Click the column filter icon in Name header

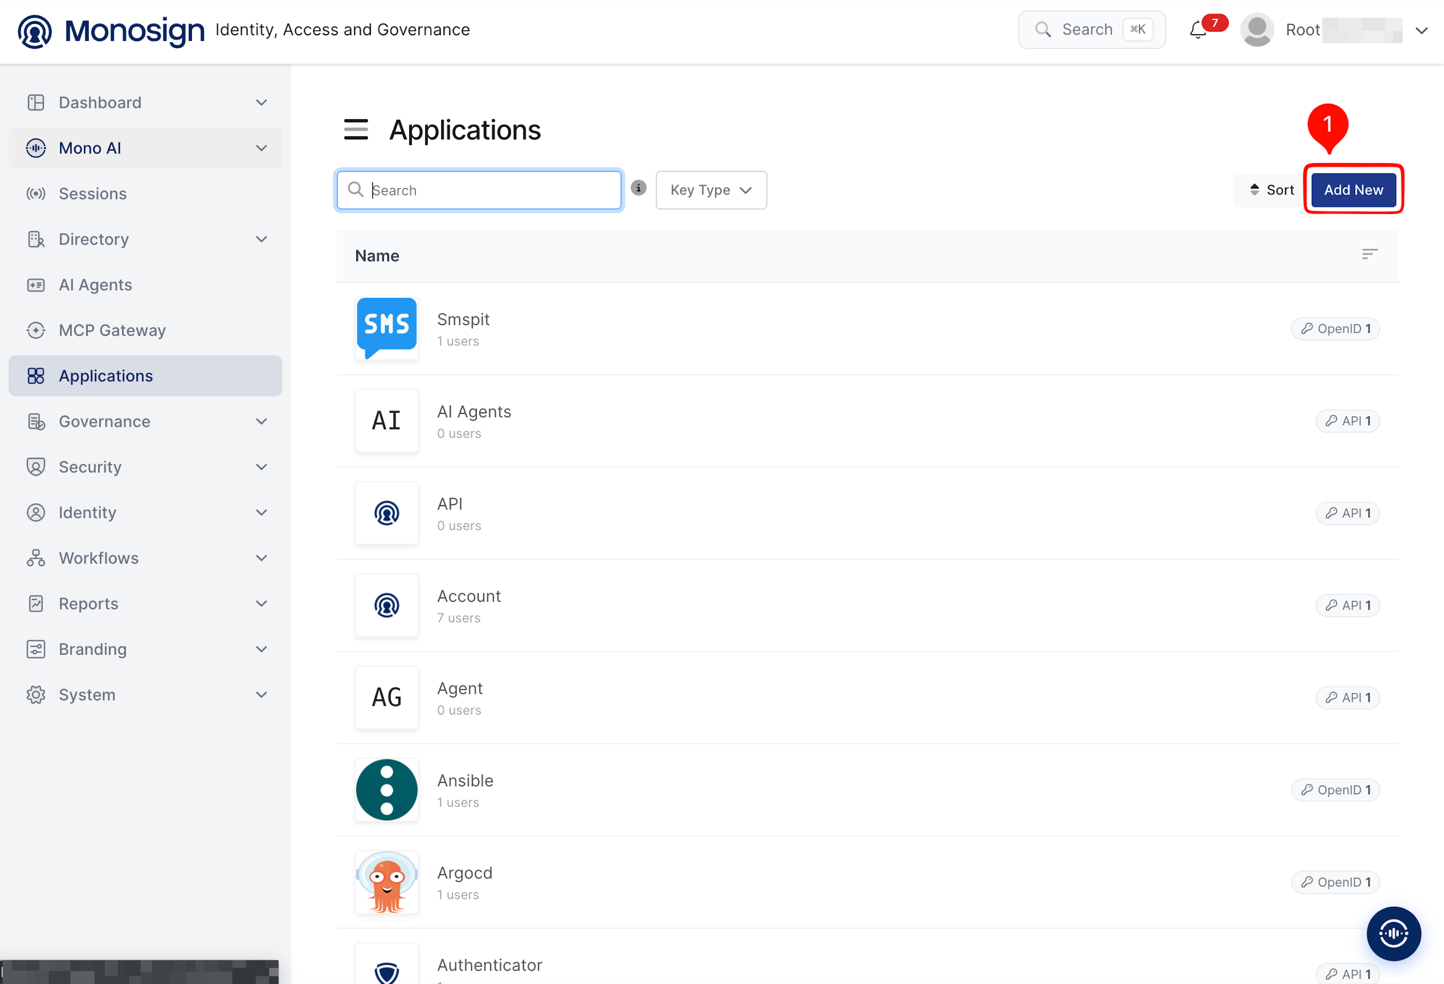1369,254
